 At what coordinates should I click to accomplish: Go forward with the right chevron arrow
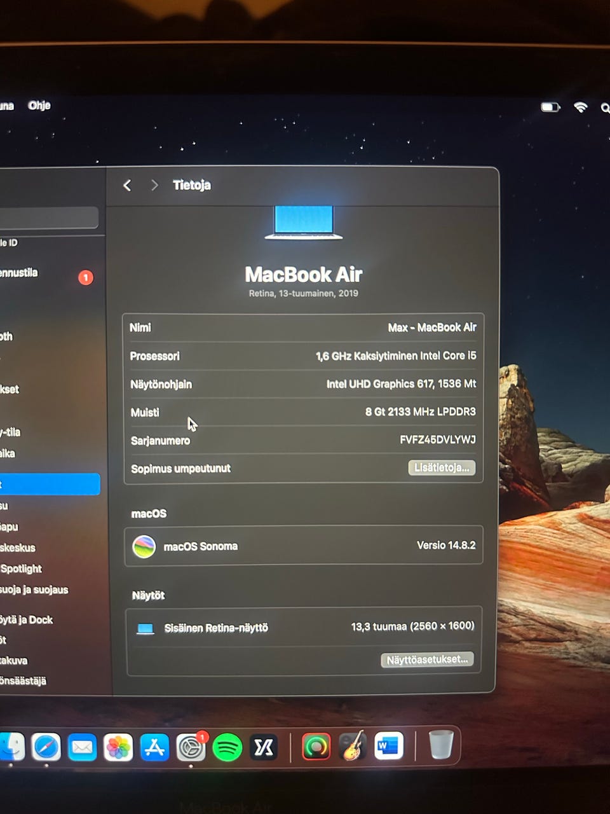pos(154,185)
